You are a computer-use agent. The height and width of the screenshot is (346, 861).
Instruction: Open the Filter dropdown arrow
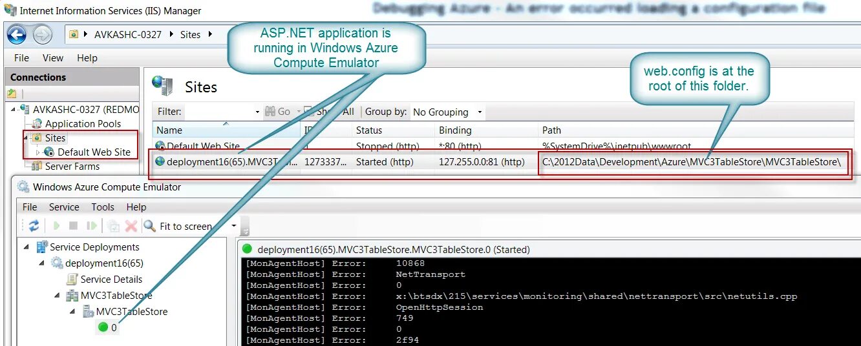pyautogui.click(x=257, y=112)
